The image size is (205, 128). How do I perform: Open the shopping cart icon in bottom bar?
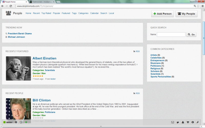188,122
